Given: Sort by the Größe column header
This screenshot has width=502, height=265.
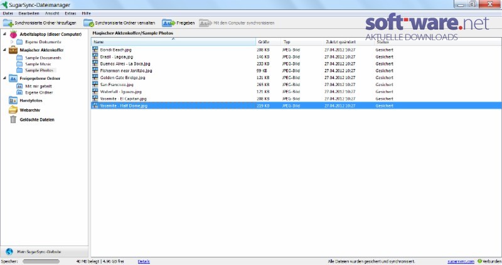Looking at the screenshot, I should pyautogui.click(x=269, y=42).
